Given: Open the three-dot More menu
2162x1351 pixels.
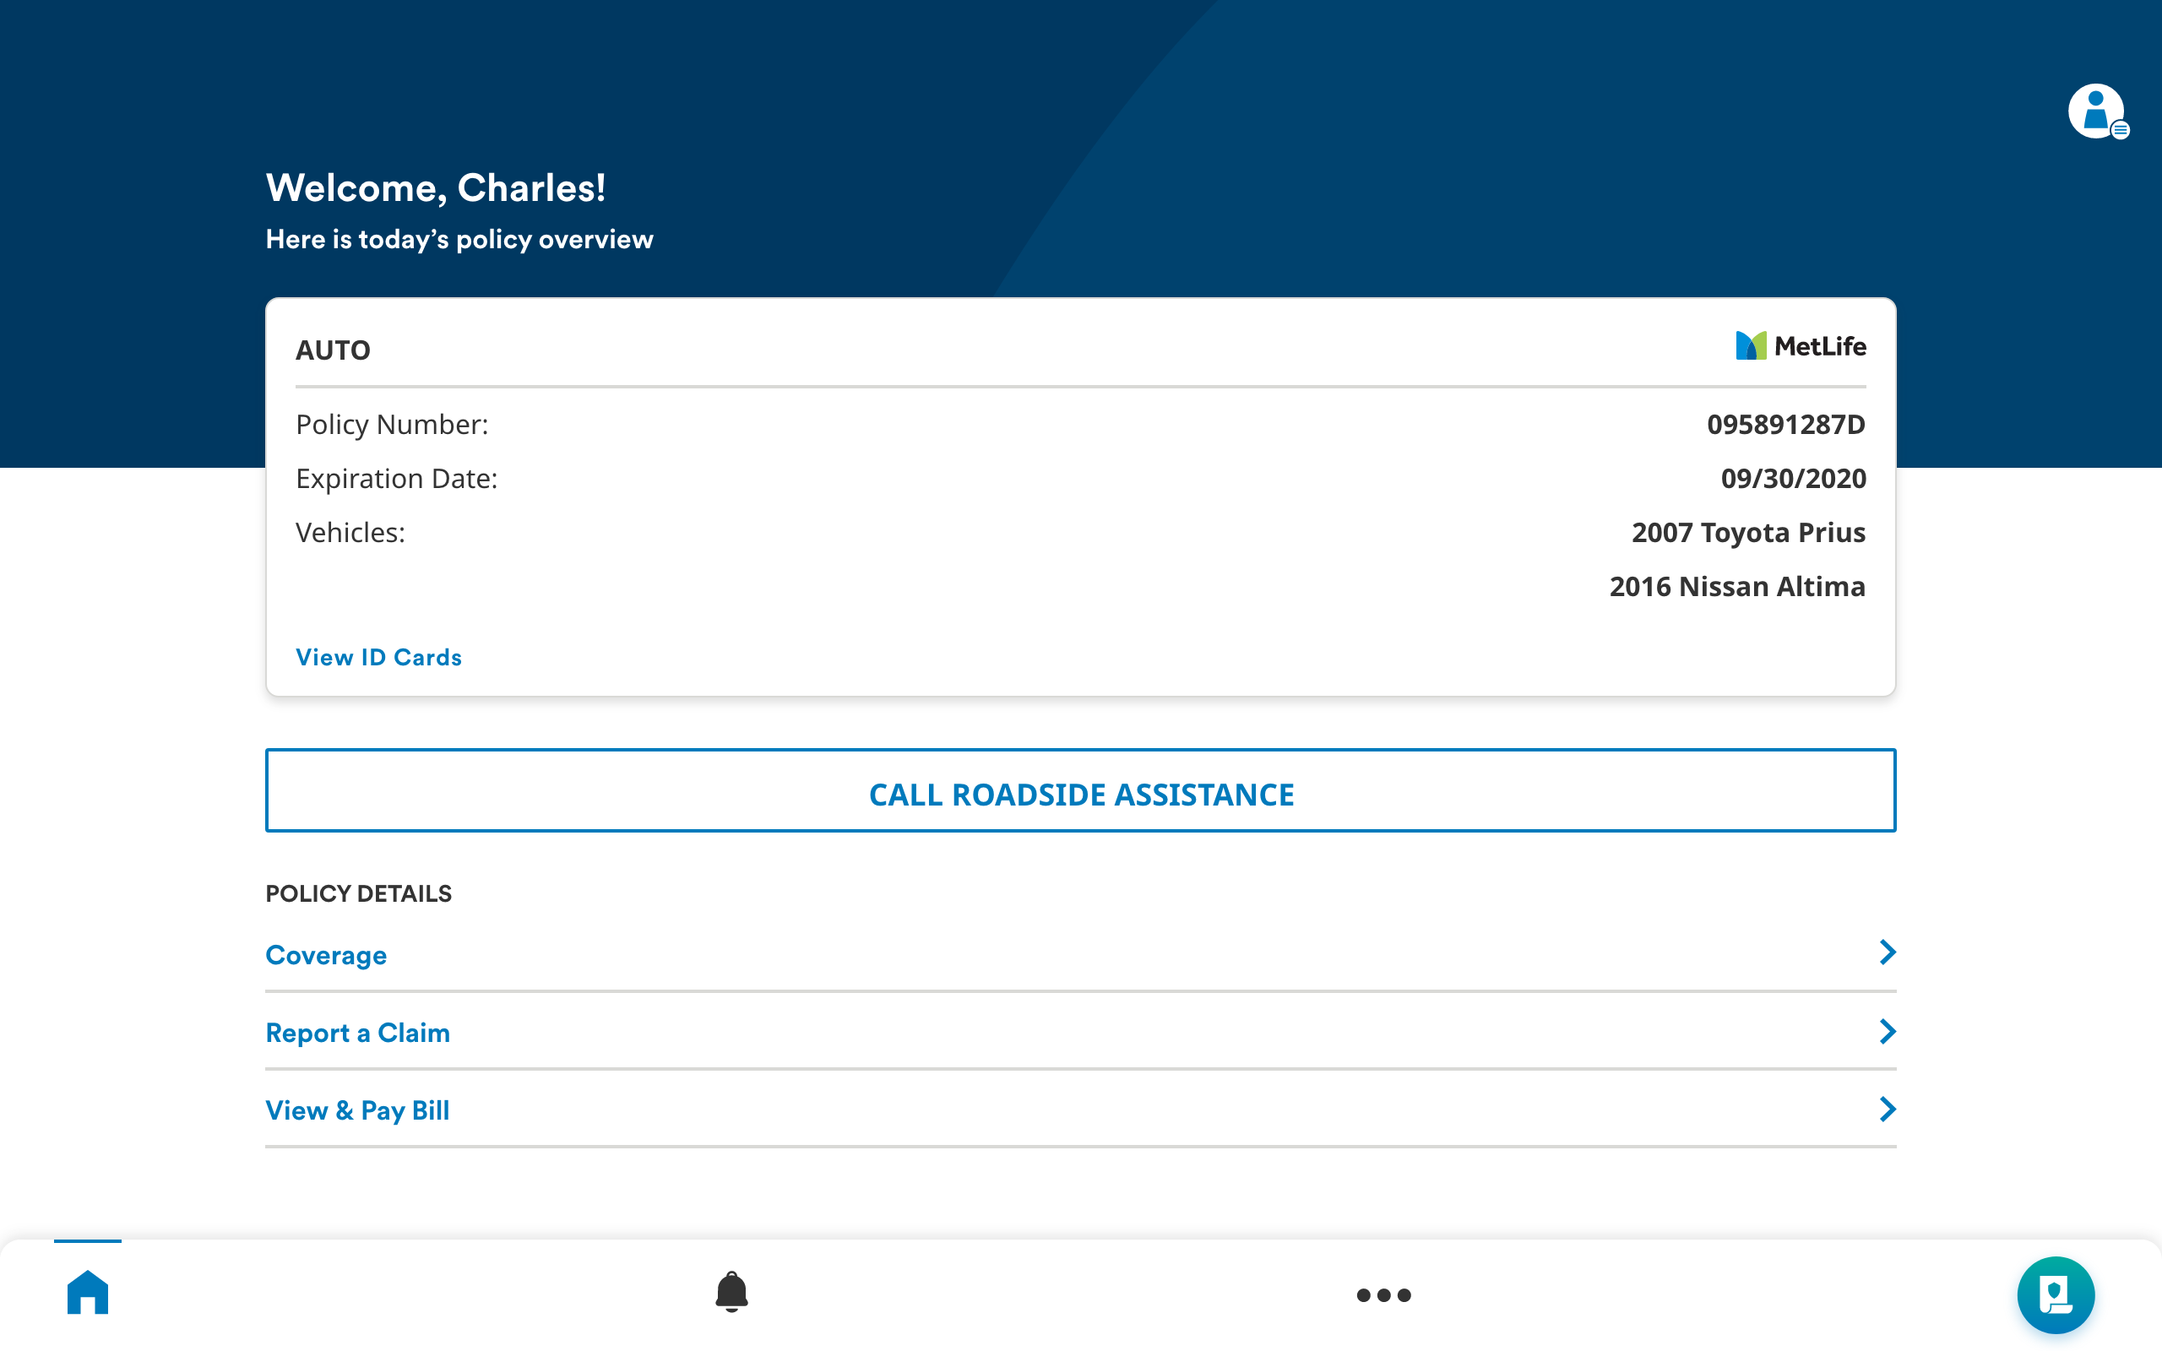Looking at the screenshot, I should click(x=1383, y=1294).
